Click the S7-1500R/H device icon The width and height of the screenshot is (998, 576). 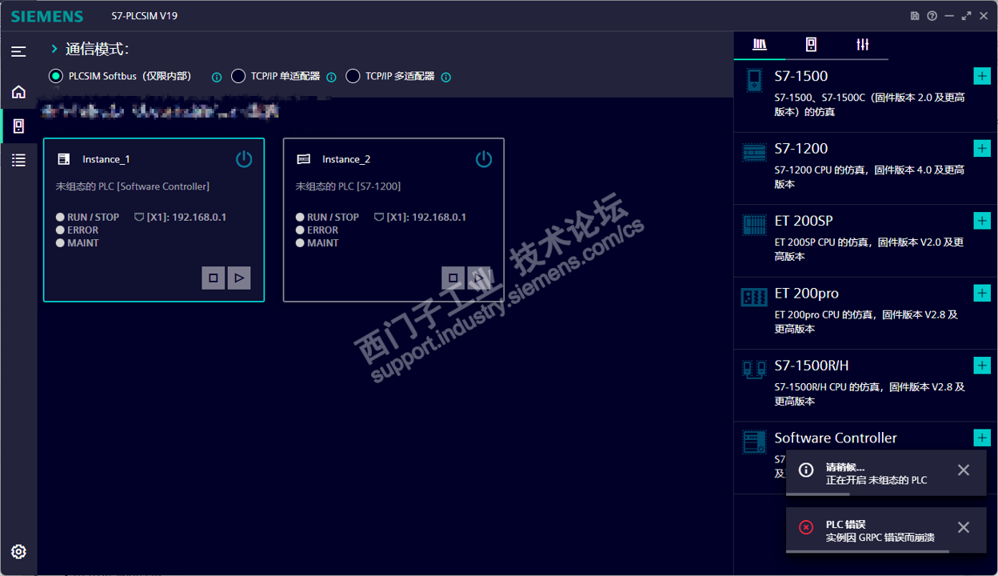click(754, 369)
